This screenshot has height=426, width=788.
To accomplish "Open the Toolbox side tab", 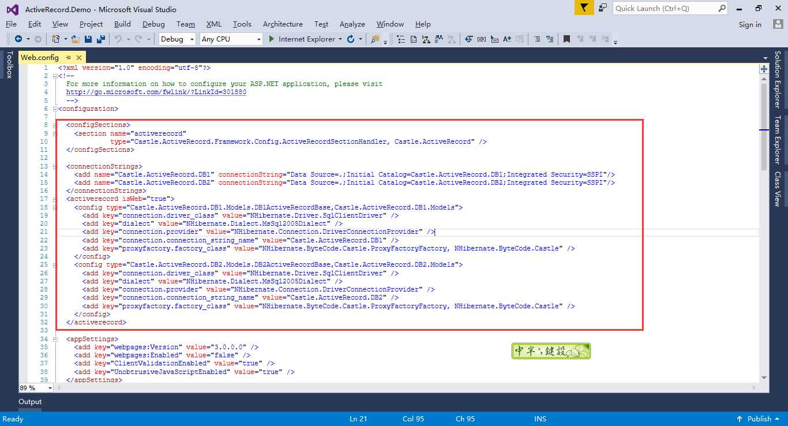I will tap(9, 65).
